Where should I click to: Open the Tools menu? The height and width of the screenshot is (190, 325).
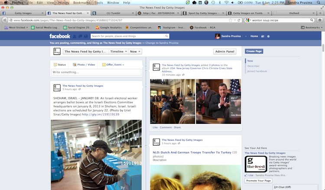coord(99,3)
